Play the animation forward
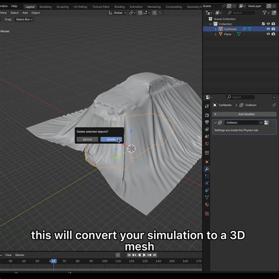The height and width of the screenshot is (279, 279). (144, 255)
